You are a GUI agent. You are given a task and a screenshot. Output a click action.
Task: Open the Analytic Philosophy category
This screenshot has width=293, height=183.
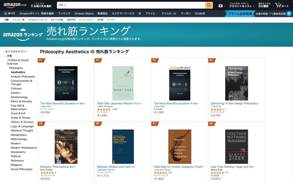[x=23, y=76]
